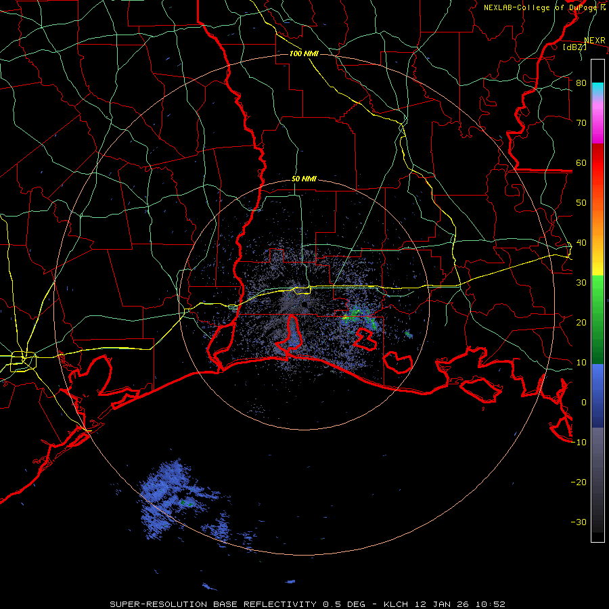The height and width of the screenshot is (609, 609).
Task: Click the "[dBZ]" unit label above the scale
Action: [x=574, y=47]
